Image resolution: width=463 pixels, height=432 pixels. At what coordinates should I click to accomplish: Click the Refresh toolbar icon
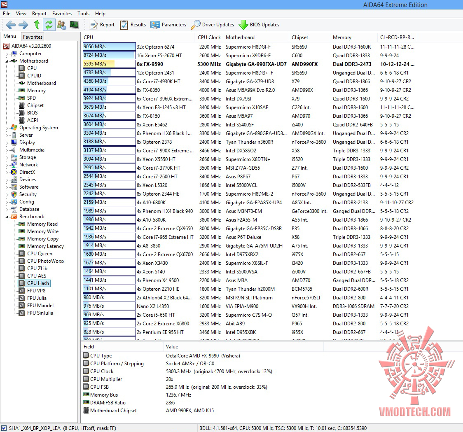(49, 25)
